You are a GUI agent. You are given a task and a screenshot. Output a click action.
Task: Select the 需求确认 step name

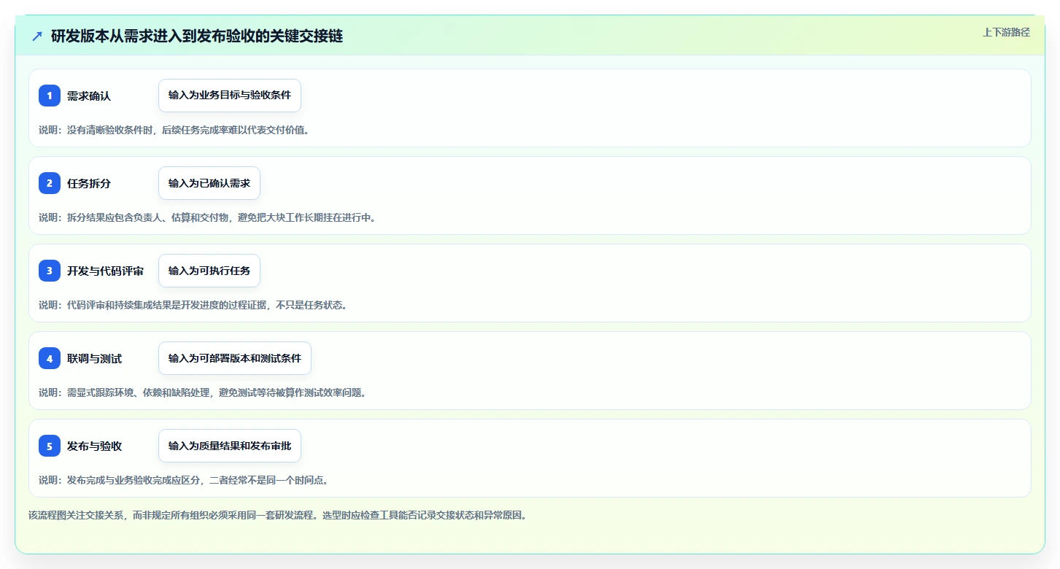click(89, 96)
